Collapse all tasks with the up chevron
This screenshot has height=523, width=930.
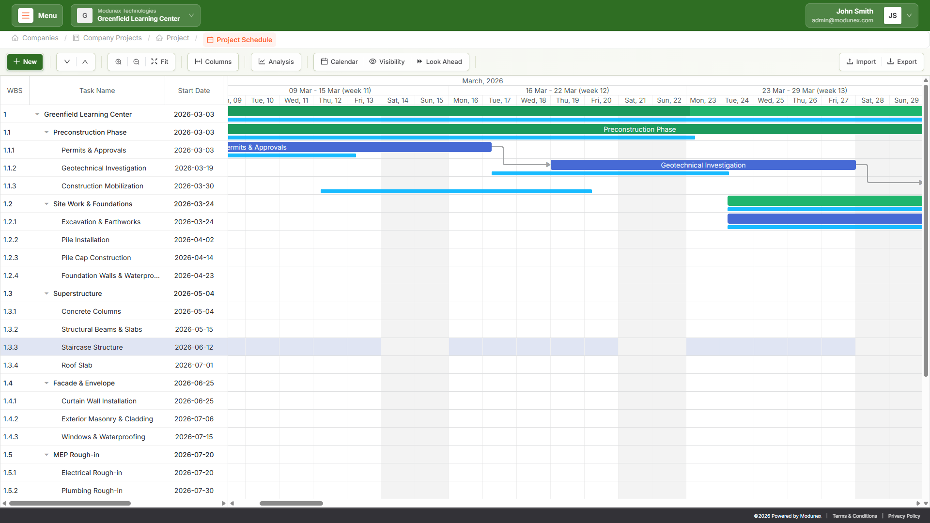85,62
